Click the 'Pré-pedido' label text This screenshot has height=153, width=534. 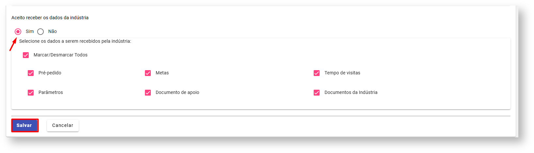coord(50,73)
